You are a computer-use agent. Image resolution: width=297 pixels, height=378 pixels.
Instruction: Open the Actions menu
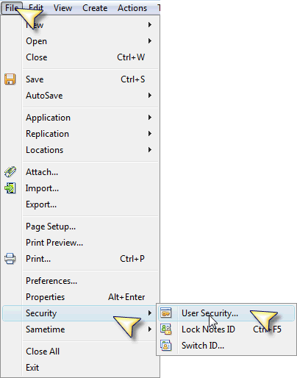(x=132, y=8)
